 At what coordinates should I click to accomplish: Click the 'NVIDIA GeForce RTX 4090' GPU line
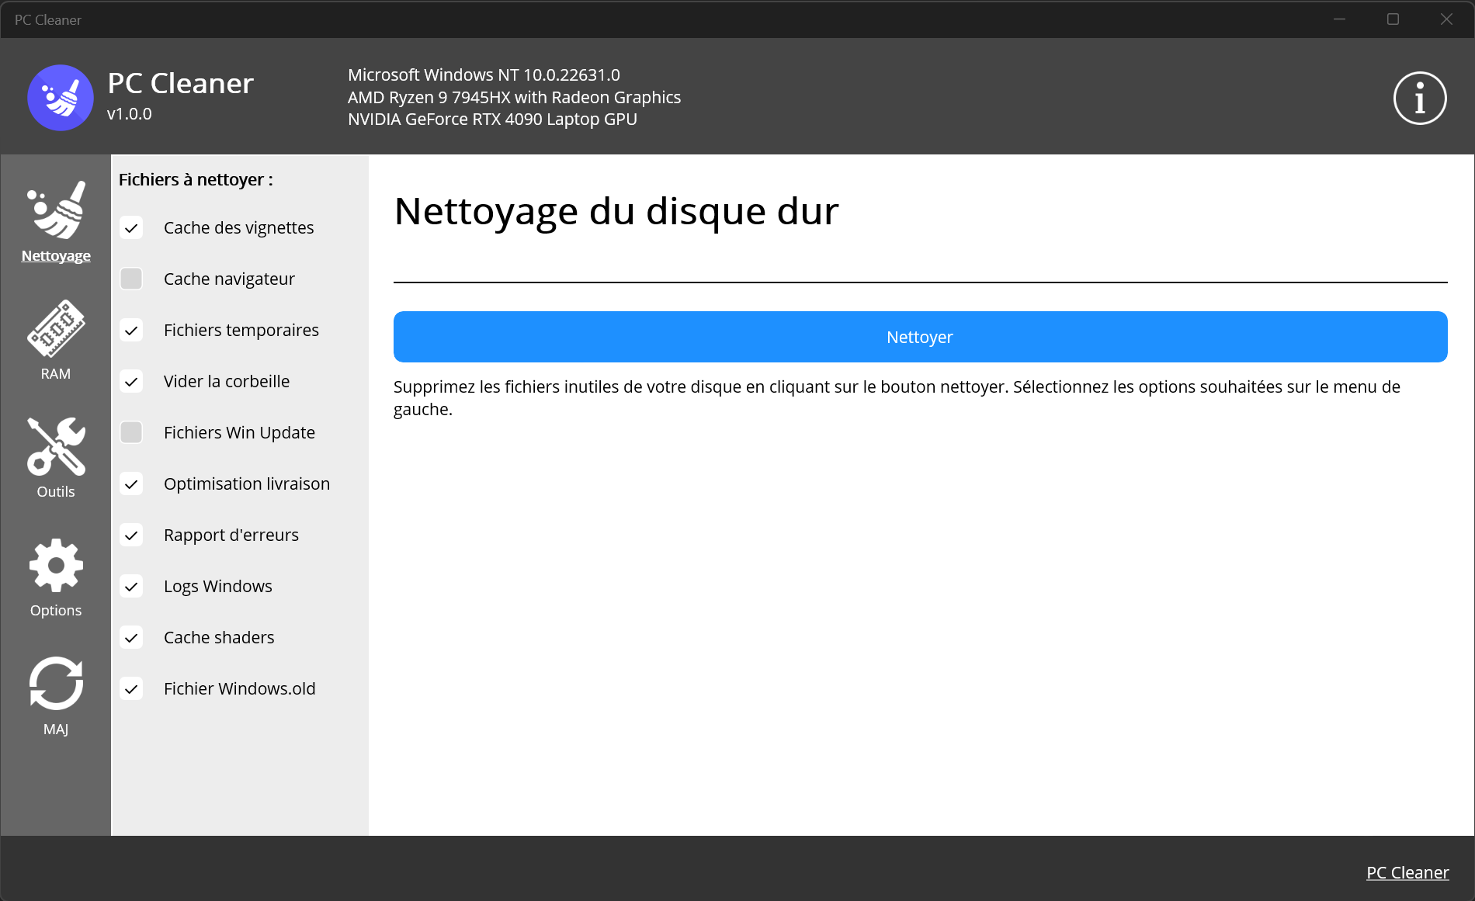click(492, 119)
